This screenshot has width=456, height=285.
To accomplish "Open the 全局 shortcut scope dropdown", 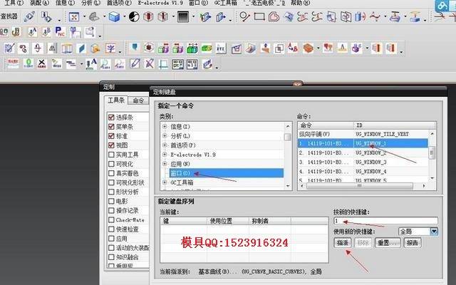I will point(434,232).
